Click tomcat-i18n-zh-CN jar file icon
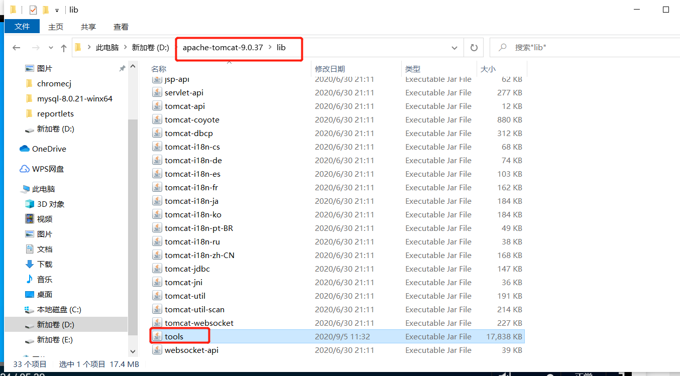The height and width of the screenshot is (376, 680). click(x=157, y=255)
